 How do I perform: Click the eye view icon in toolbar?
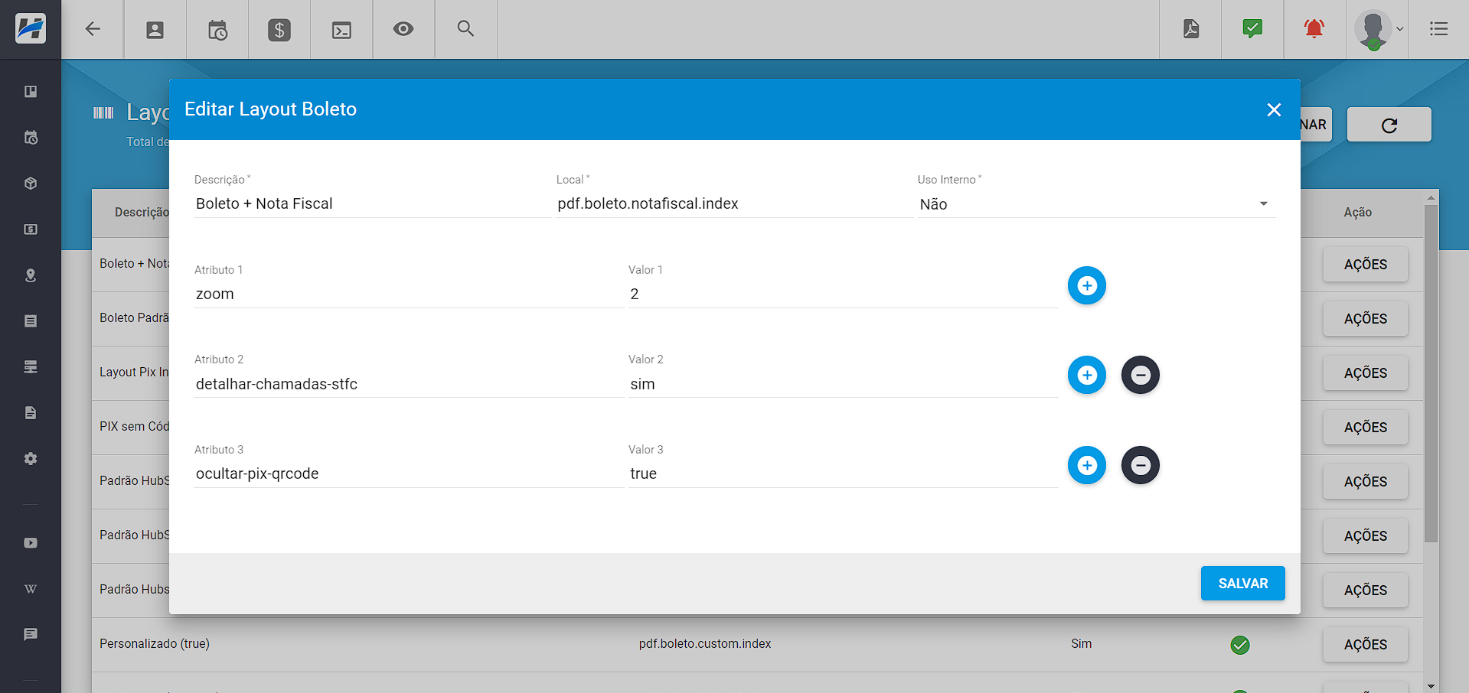(403, 29)
